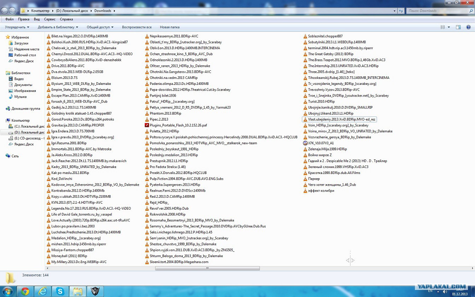Click the X7K_V10.07V3_A1 file icon
Viewport: 475px width, 297px height.
click(x=305, y=143)
